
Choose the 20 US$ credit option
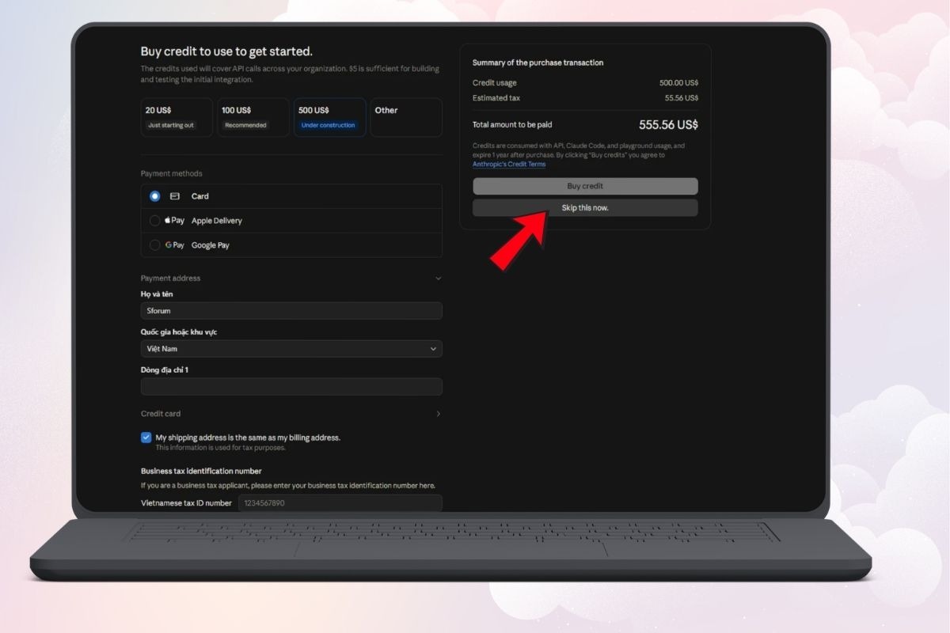(x=177, y=117)
